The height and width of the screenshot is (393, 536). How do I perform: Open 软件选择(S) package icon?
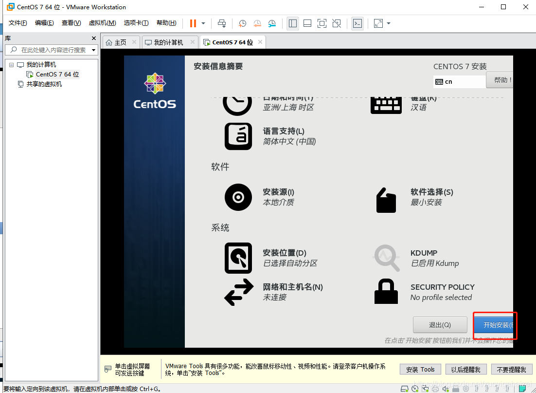386,200
